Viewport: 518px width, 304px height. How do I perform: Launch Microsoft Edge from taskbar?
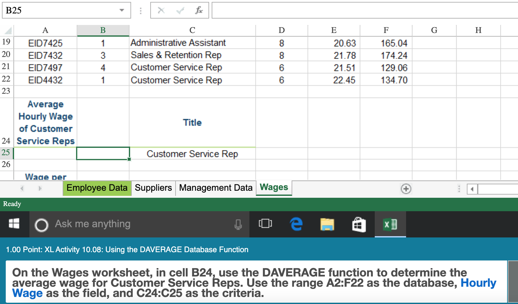click(x=296, y=224)
